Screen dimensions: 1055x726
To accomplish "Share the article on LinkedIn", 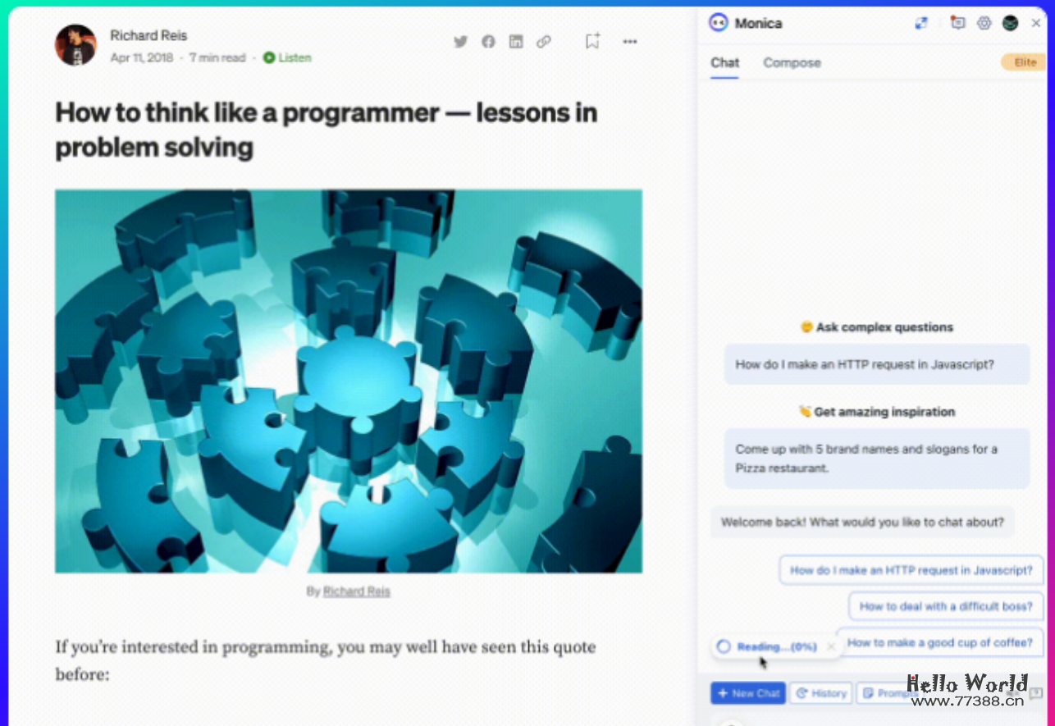I will tap(515, 42).
